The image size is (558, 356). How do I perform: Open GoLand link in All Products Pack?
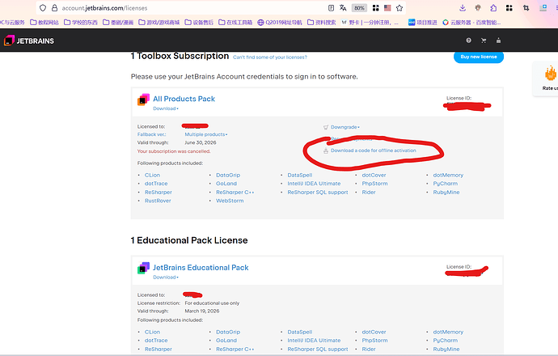click(226, 184)
